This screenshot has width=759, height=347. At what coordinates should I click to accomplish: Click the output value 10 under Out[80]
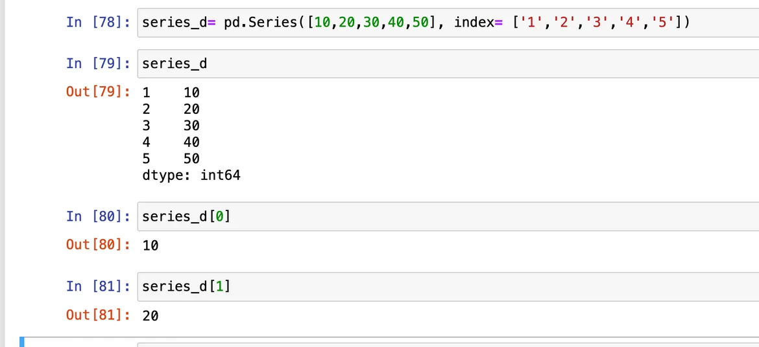point(151,245)
